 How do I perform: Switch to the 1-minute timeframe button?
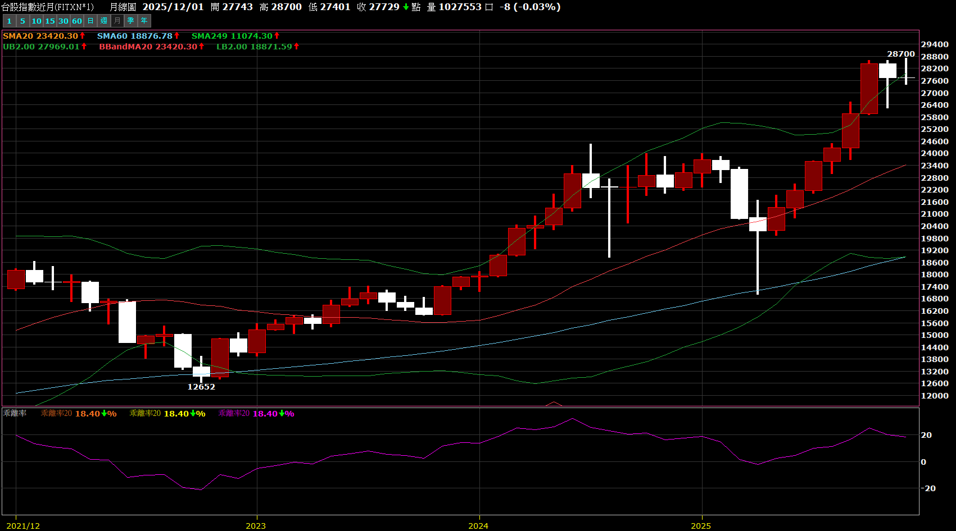tap(9, 21)
